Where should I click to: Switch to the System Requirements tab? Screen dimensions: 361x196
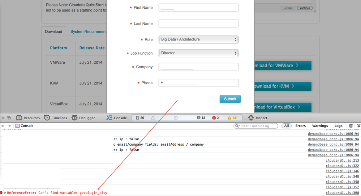point(89,31)
